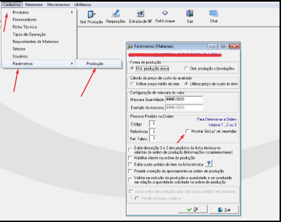The width and height of the screenshot is (281, 222).
Task: Open the Relatórios menu
Action: click(34, 5)
